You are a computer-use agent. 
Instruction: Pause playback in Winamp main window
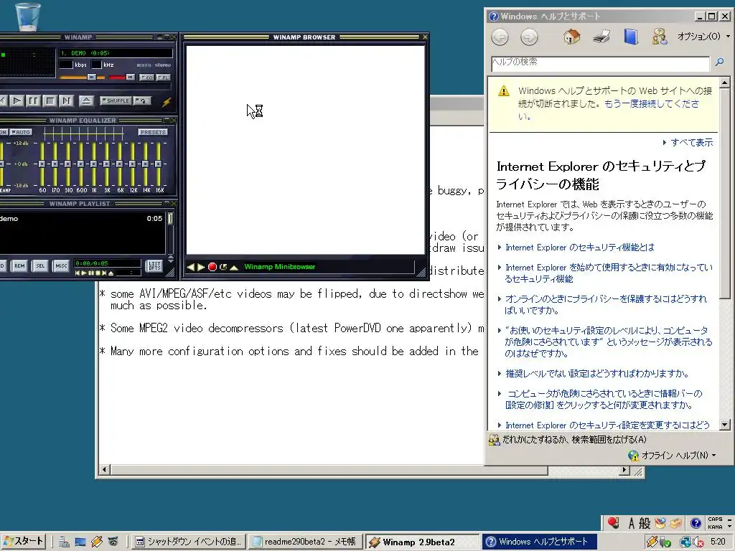[33, 100]
